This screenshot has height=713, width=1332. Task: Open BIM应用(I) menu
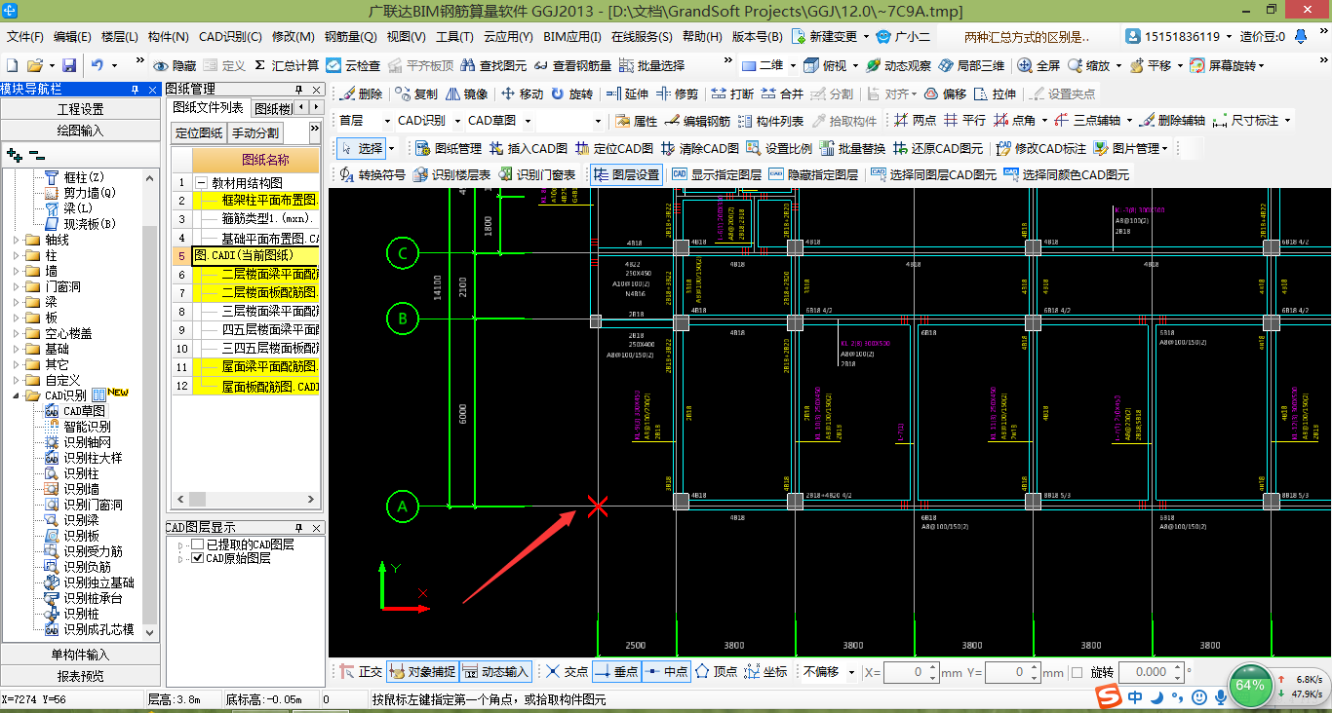click(x=571, y=37)
